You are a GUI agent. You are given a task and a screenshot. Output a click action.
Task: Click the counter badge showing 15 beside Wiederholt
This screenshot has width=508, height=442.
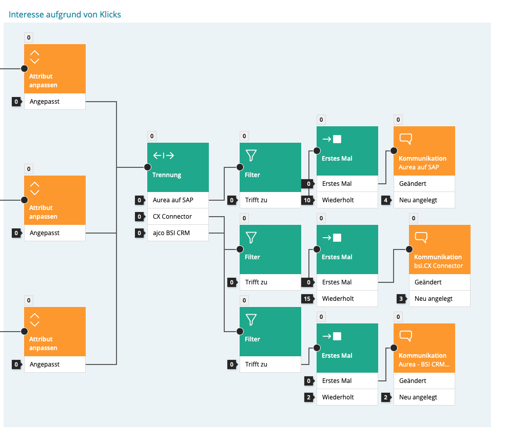click(x=307, y=299)
